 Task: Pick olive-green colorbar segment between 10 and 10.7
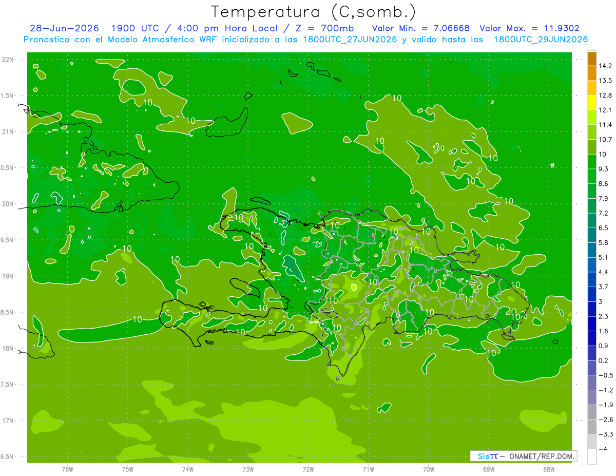pos(592,147)
